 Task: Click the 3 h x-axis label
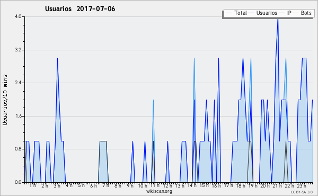(x=57, y=185)
